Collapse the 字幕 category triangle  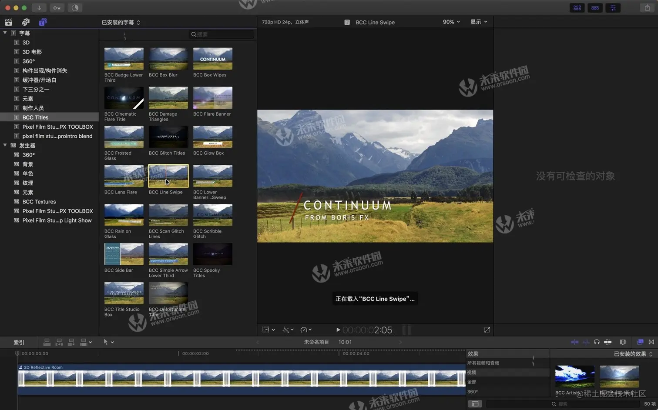[5, 33]
